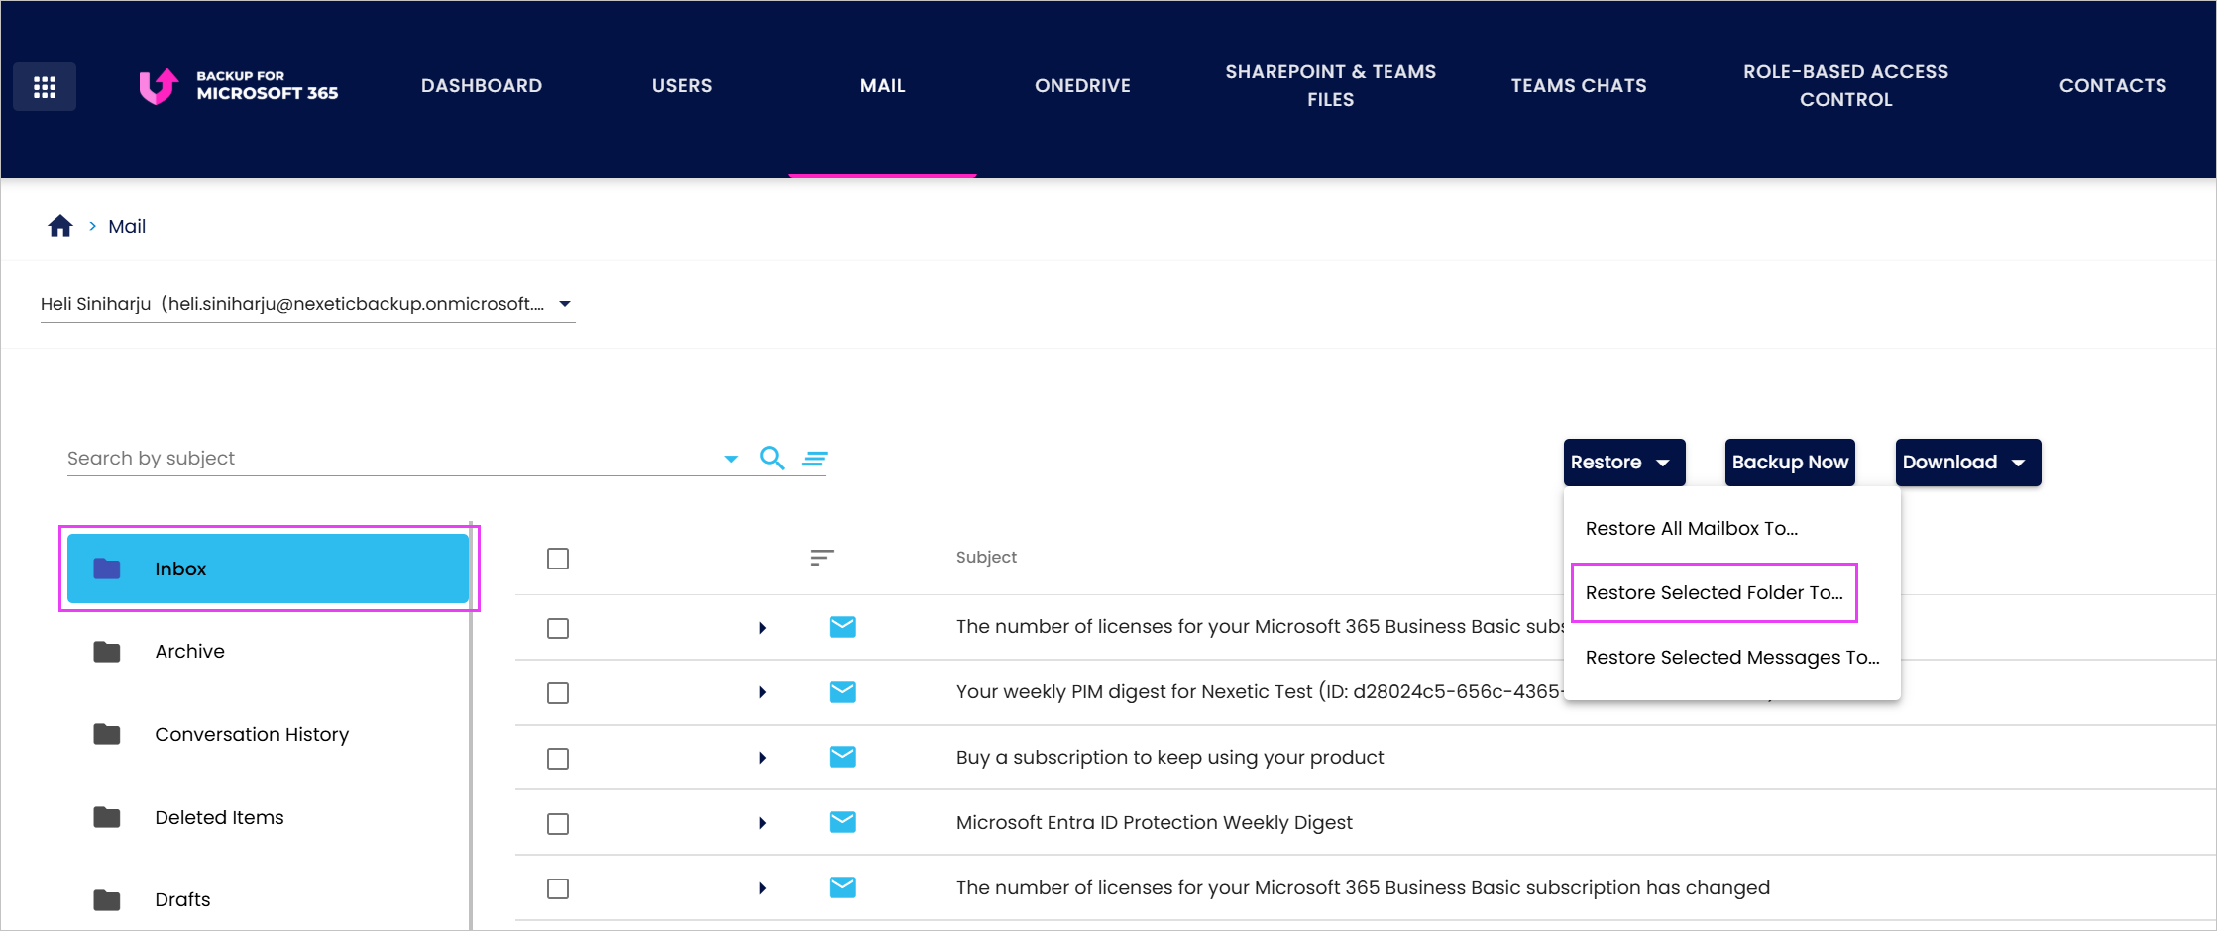Click the Search by subject field

point(391,458)
